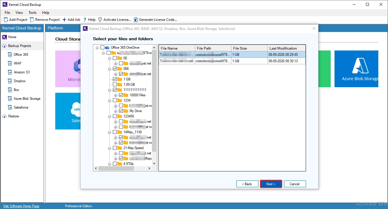Screen dimensions: 388x209
Task: Collapse the 06 folder node
Action: point(110,58)
